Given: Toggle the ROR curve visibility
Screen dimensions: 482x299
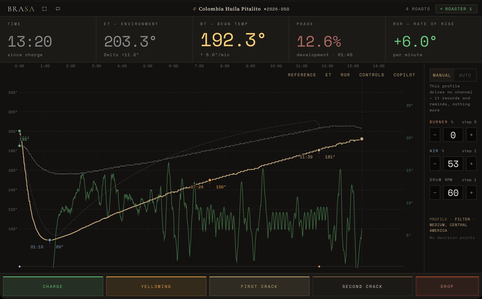Looking at the screenshot, I should tap(345, 75).
